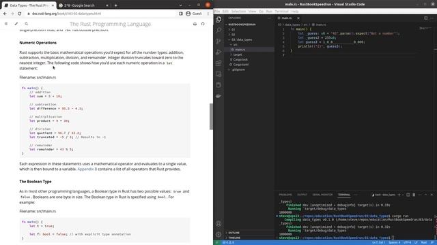Open the new terminal launch profile dropdown
The width and height of the screenshot is (437, 245).
[x=403, y=195]
